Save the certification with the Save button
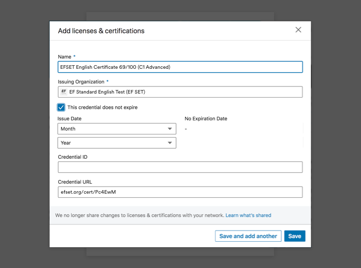This screenshot has height=268, width=361. point(294,236)
